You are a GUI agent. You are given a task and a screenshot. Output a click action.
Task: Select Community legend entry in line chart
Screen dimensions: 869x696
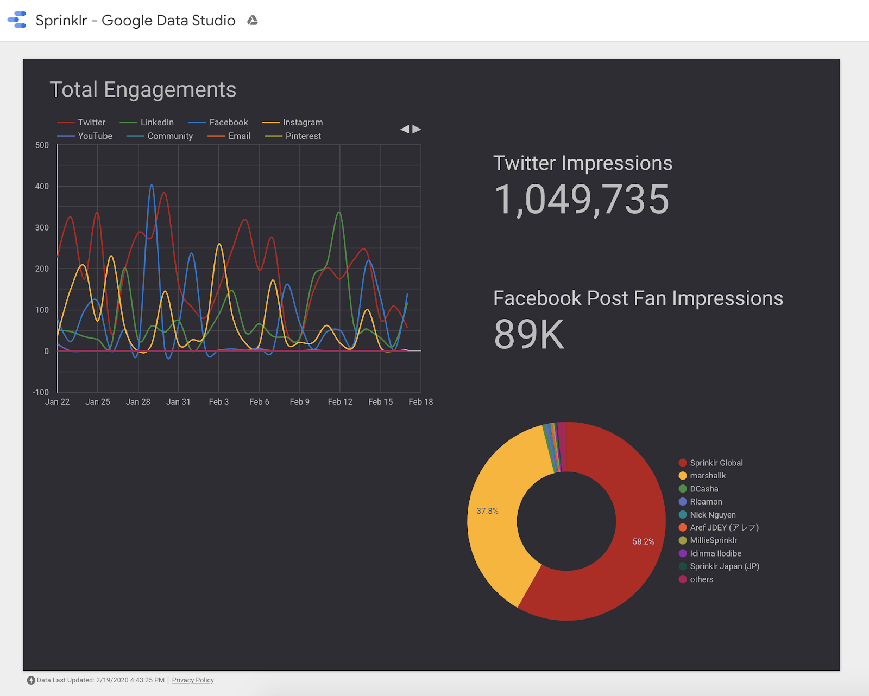pyautogui.click(x=160, y=136)
